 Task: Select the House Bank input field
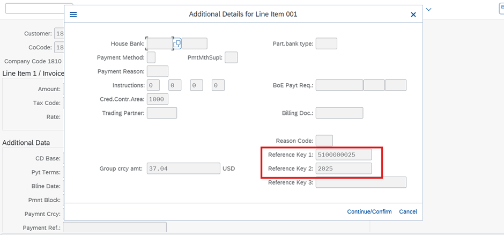pos(160,43)
